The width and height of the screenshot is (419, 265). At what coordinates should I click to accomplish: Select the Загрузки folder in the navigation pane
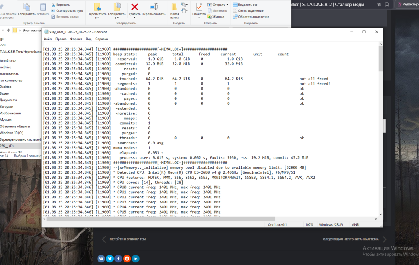[6, 106]
